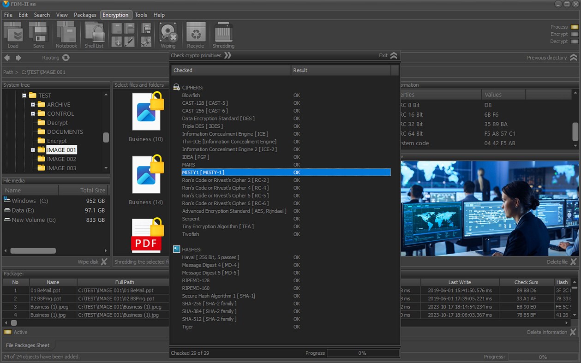
Task: Select the Wiping tool in the toolbar
Action: pos(168,32)
